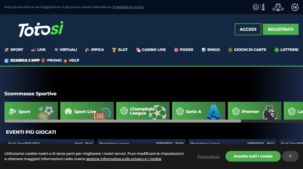Open the Sport category tile
The height and width of the screenshot is (169, 303).
(31, 111)
